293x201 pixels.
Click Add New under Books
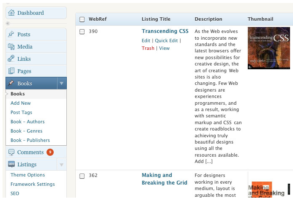21,103
